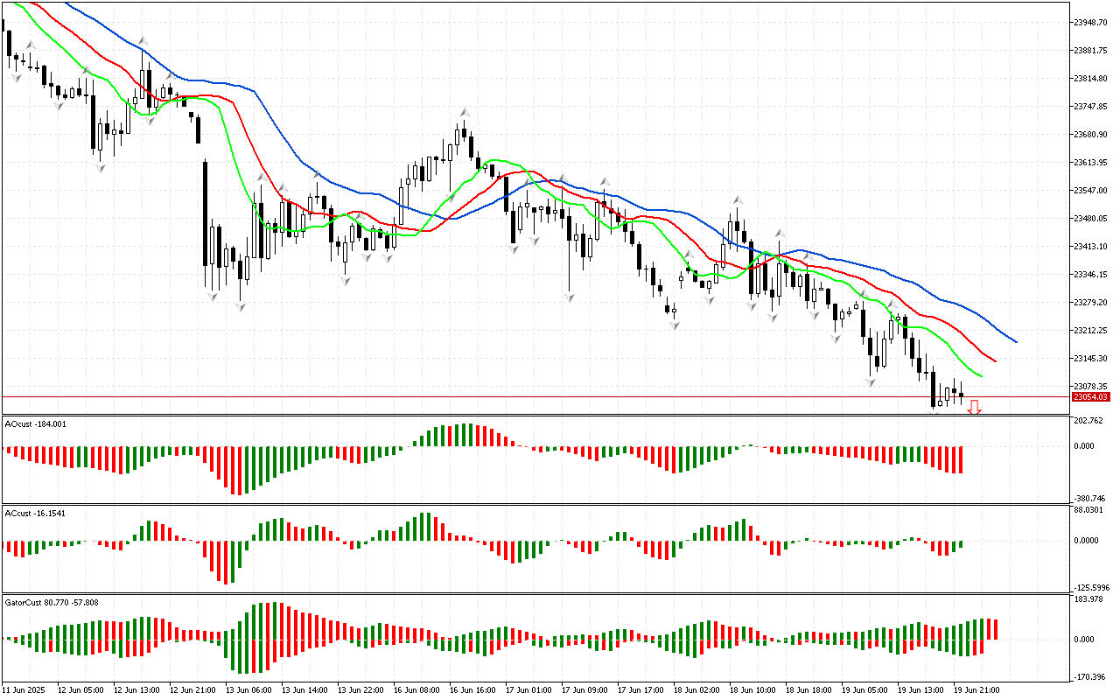Screen dimensions: 1120x700
Task: Click the red down arrow sell signal
Action: click(x=973, y=407)
